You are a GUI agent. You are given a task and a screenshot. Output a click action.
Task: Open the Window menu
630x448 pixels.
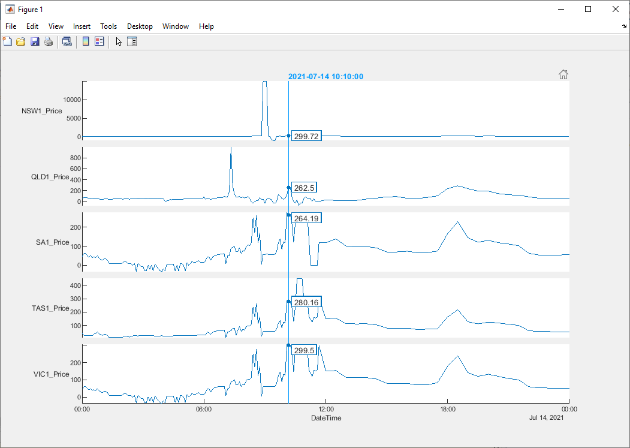(x=176, y=26)
